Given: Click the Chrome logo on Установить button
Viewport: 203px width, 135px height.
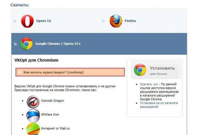Looking at the screenshot, I should [x=140, y=70].
